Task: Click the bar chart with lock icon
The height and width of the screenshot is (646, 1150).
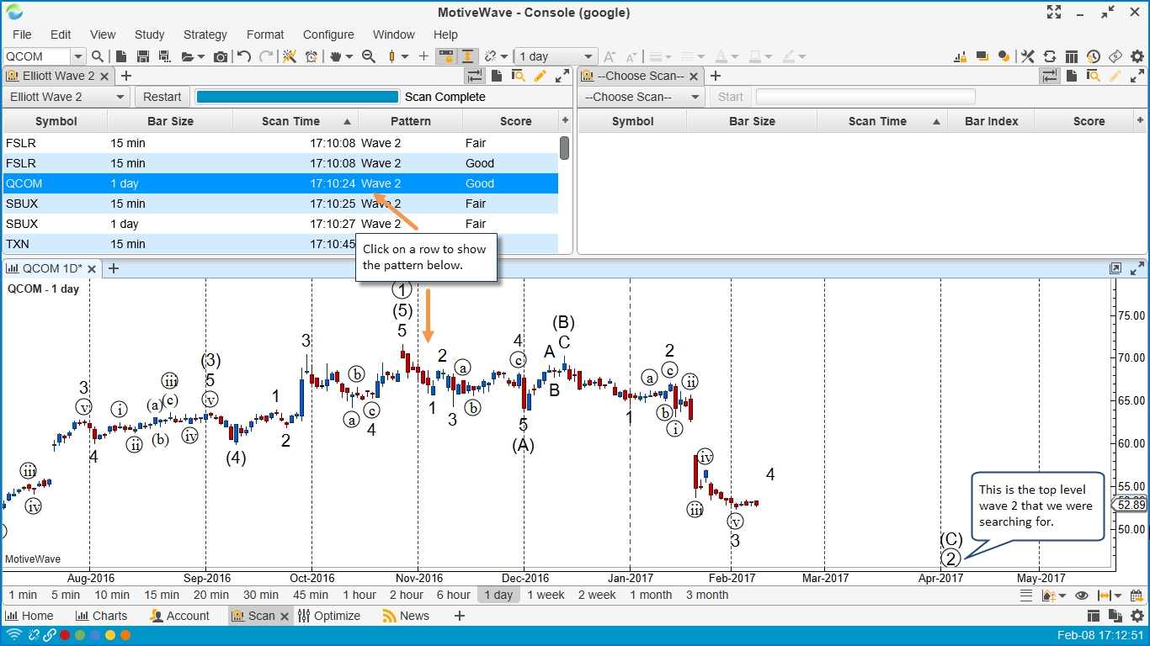Action: point(960,56)
